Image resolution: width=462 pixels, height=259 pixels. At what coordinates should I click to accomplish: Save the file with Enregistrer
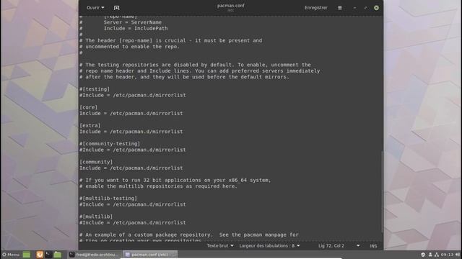316,8
